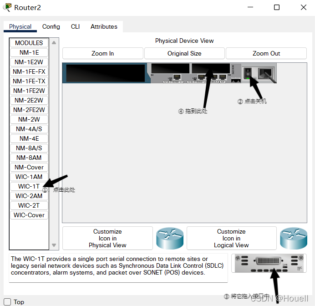Switch to the Physical tab
The width and height of the screenshot is (315, 306).
[x=20, y=27]
